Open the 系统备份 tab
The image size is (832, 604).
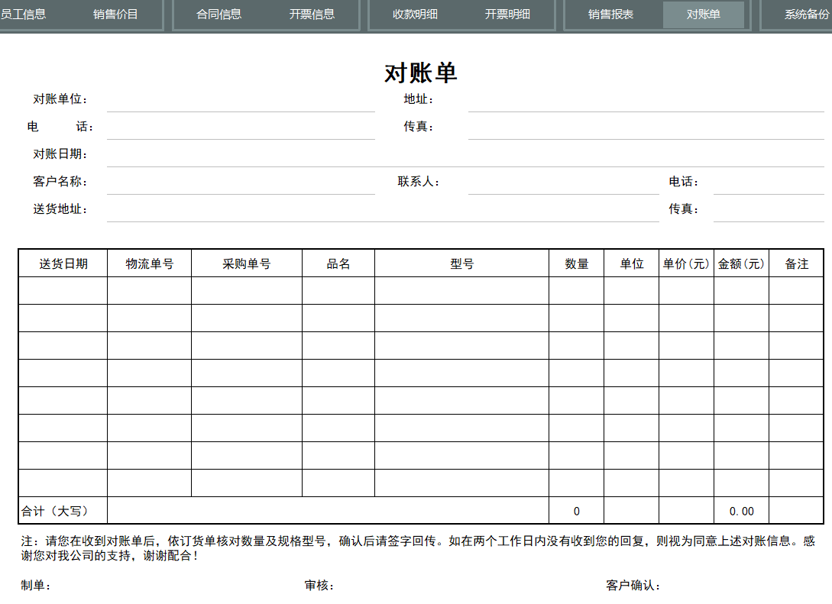tap(805, 15)
